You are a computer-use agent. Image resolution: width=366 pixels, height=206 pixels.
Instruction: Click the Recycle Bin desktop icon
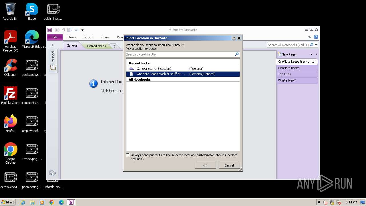(10, 12)
